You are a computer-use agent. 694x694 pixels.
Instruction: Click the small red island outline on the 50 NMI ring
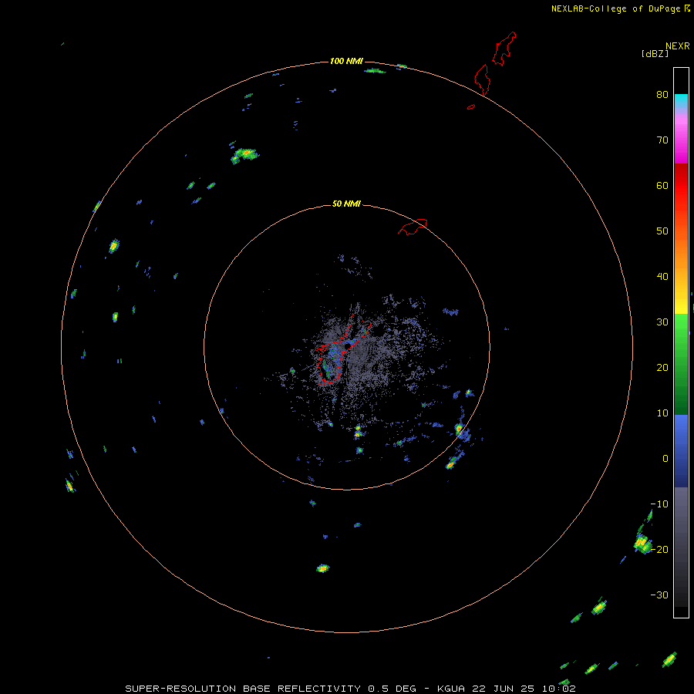pyautogui.click(x=413, y=227)
